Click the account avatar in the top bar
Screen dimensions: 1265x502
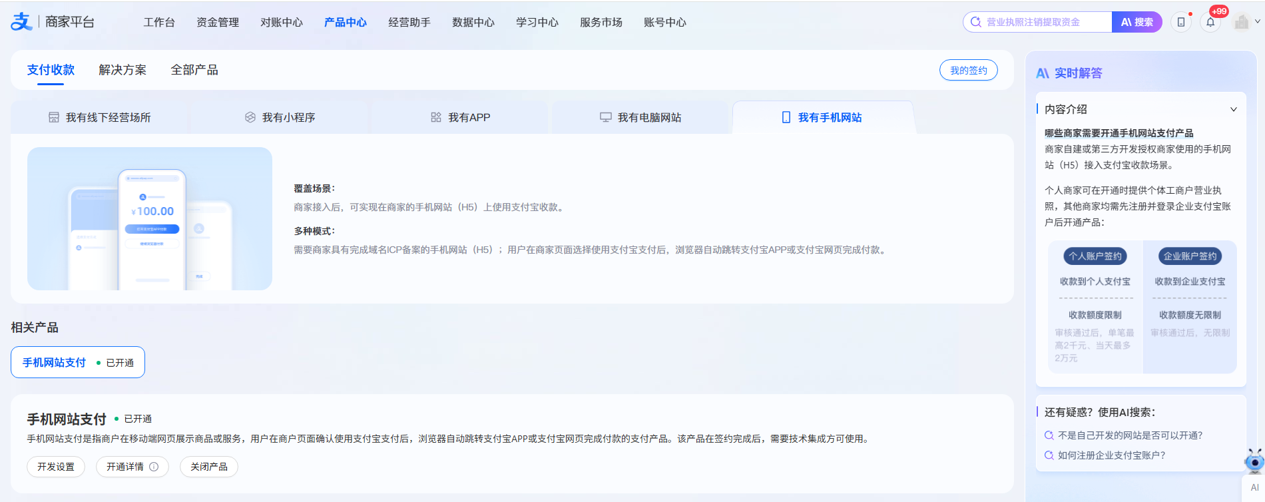pos(1241,22)
